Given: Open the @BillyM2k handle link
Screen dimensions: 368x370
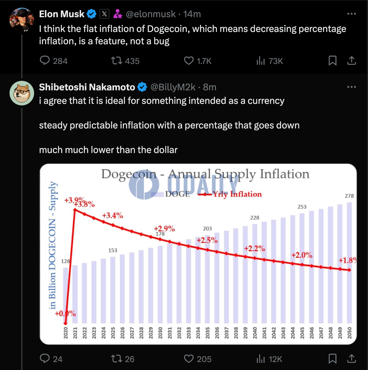Looking at the screenshot, I should click(x=173, y=87).
